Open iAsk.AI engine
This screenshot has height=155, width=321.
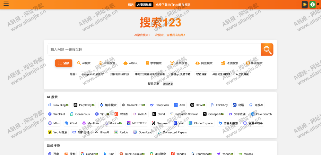point(141,114)
